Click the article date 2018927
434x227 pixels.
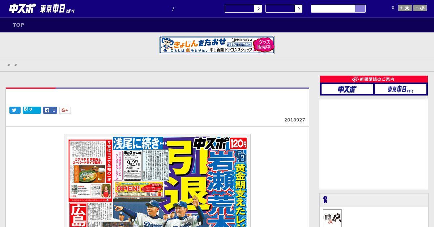point(294,120)
